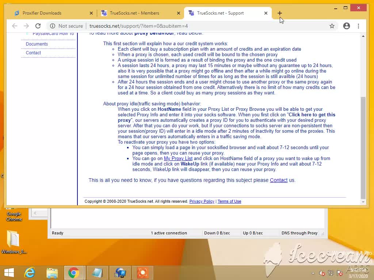This screenshot has width=374, height=280.
Task: Click copyright text in page footer
Action: click(x=136, y=201)
